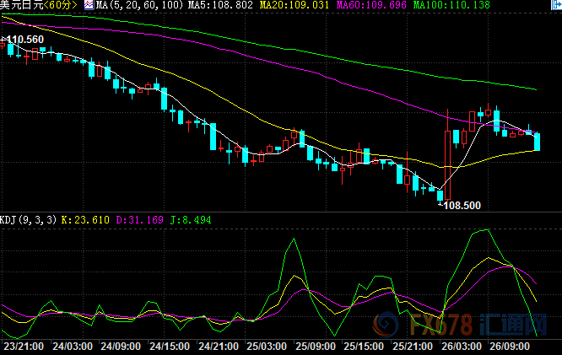
Task: Select the K:23.610 value
Action: [85, 219]
